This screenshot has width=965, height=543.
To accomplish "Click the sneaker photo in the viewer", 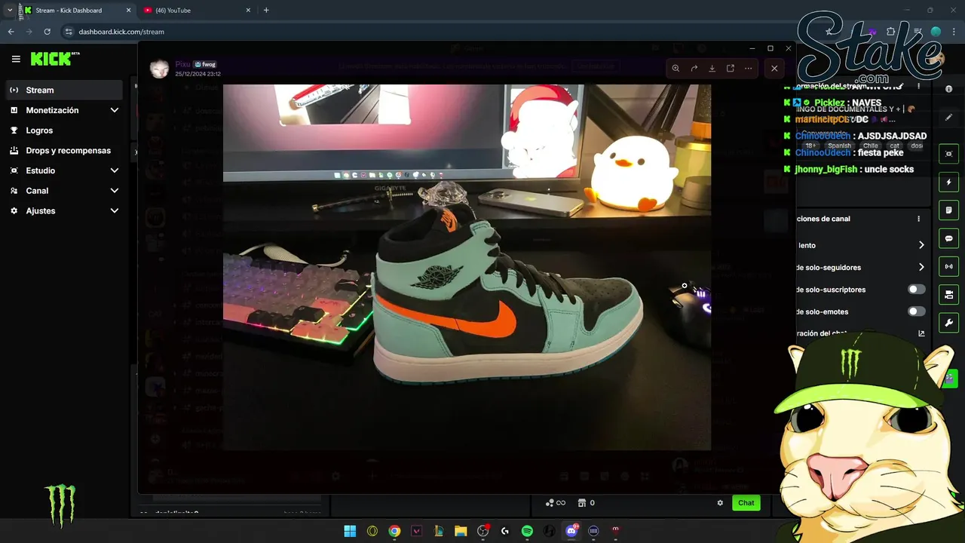I will coord(467,267).
